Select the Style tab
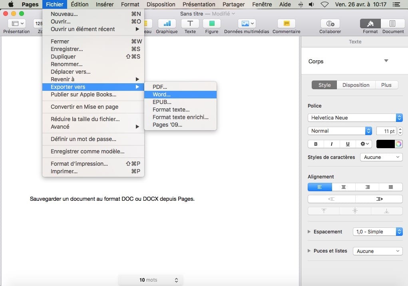Viewport: 408px width, 286px height. pos(324,85)
